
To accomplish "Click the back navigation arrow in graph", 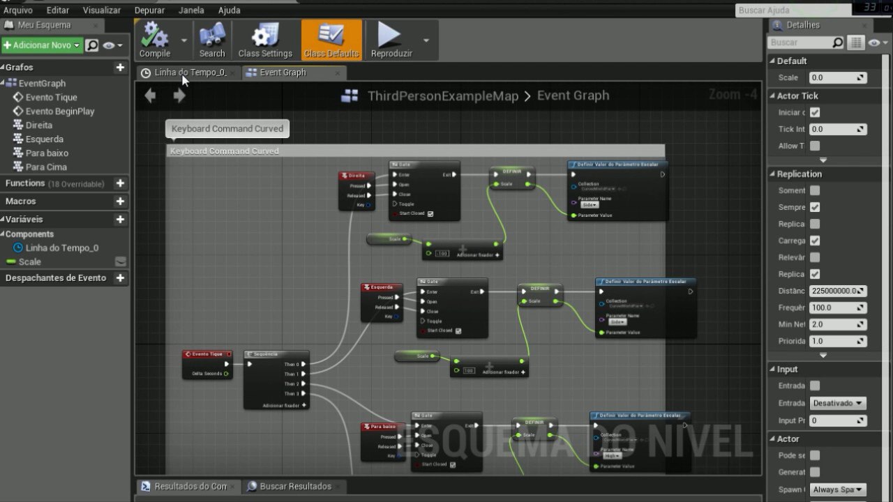I will click(x=150, y=96).
